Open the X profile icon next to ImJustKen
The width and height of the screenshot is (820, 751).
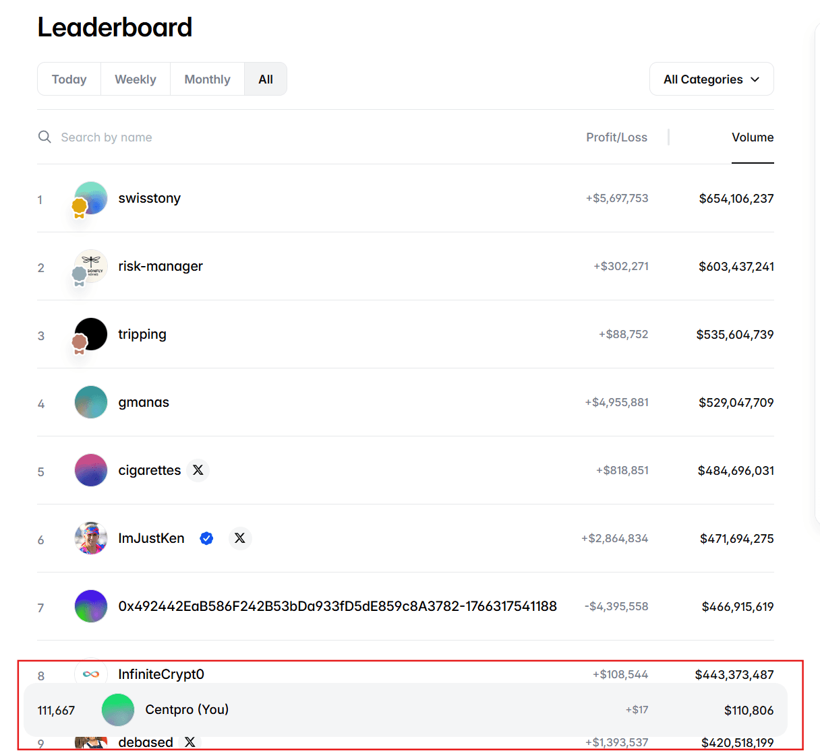[x=240, y=538]
